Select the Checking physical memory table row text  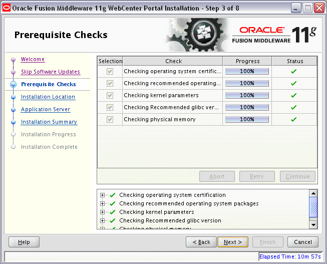[x=160, y=120]
